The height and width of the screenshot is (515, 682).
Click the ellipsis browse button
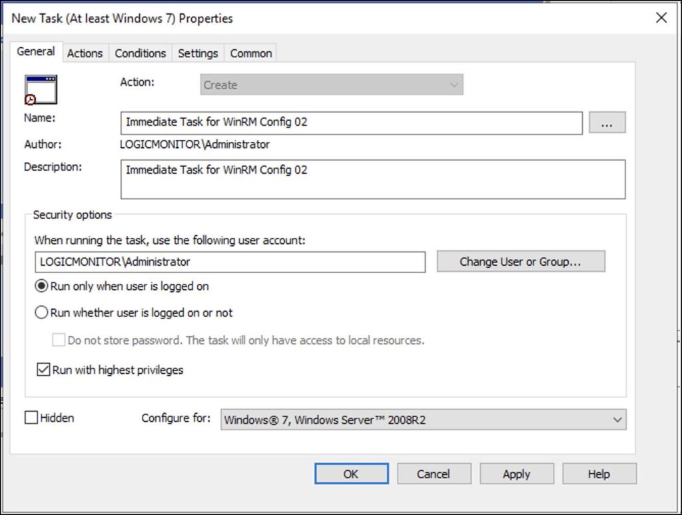[607, 123]
